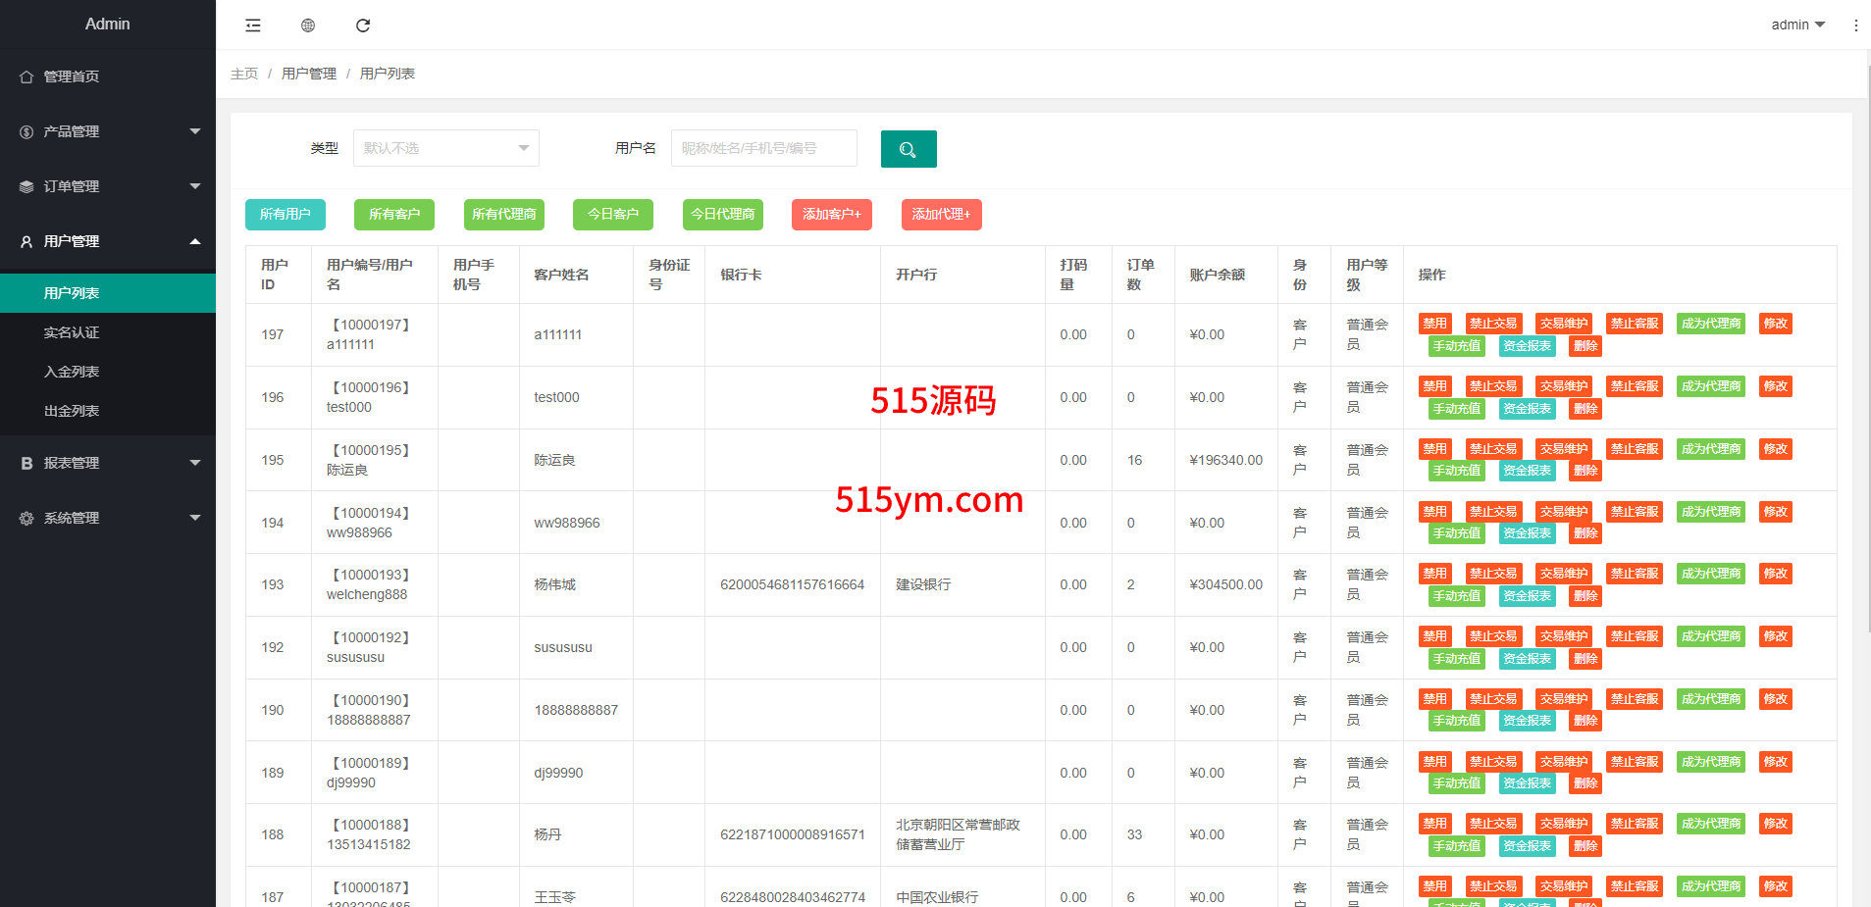The width and height of the screenshot is (1871, 907).
Task: Filter by 所有代理商 button
Action: pyautogui.click(x=503, y=214)
